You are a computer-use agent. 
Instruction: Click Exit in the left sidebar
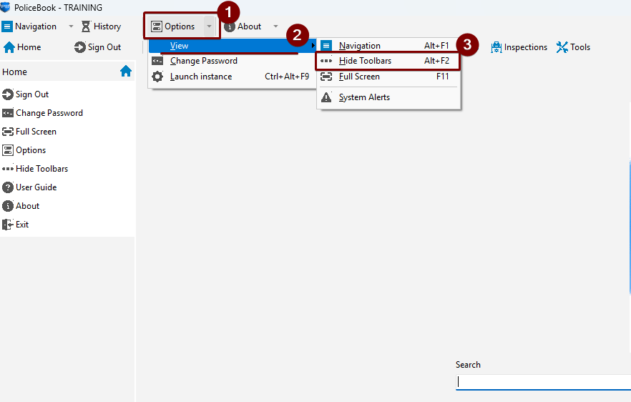[x=22, y=225]
